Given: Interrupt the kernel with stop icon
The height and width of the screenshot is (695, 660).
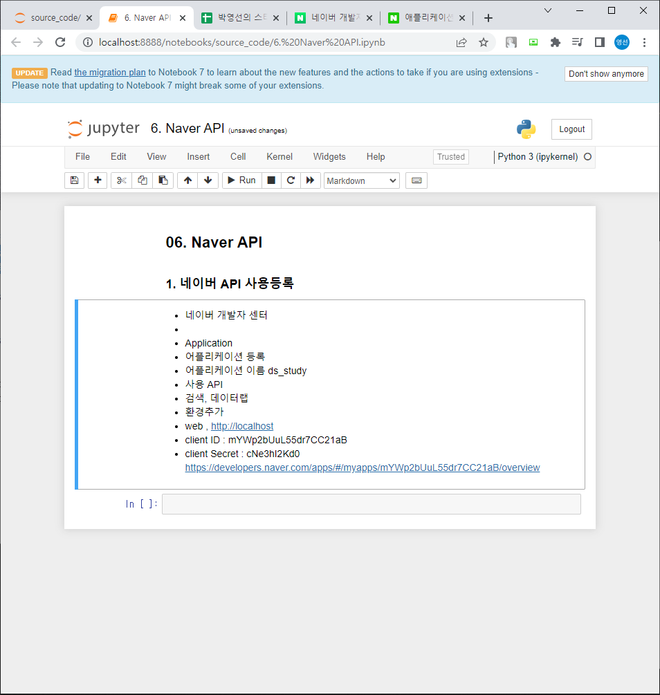Looking at the screenshot, I should click(271, 180).
